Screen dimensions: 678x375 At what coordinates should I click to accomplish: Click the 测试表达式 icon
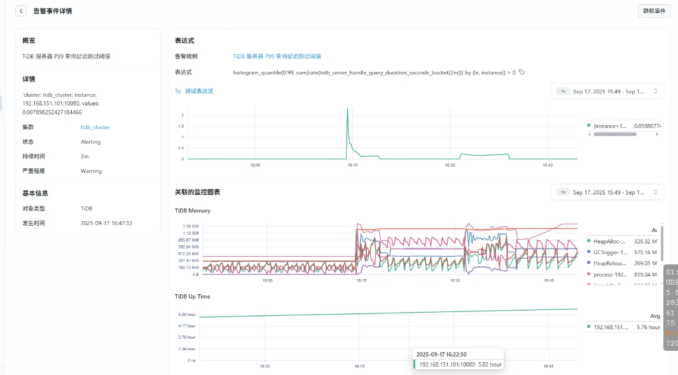[178, 92]
